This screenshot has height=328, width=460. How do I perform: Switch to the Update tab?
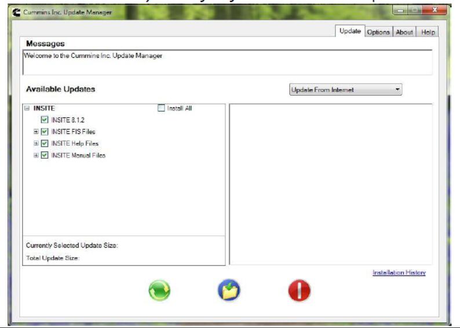coord(350,31)
